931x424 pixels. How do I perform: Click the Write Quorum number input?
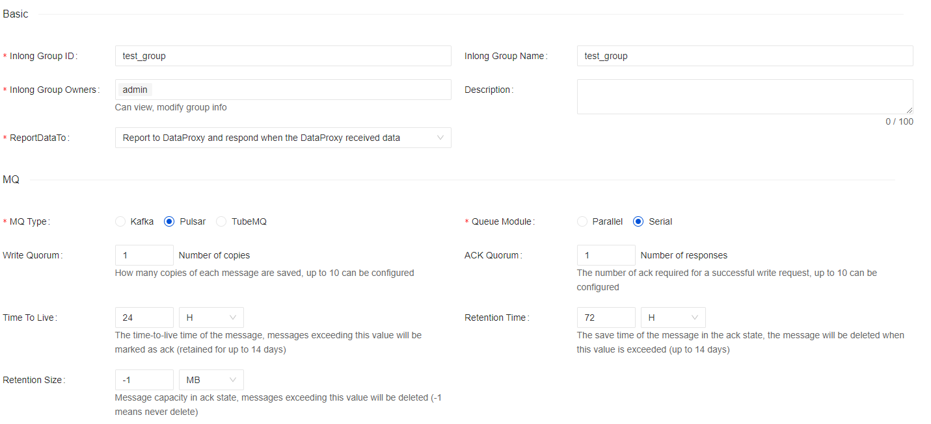click(x=144, y=255)
